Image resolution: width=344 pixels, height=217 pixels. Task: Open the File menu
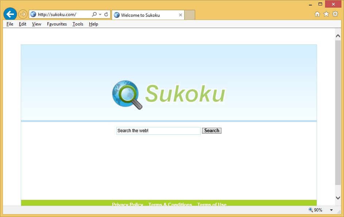coord(10,24)
